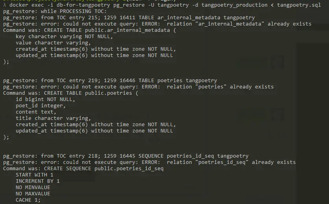Click the "poet_id integer" line
Viewport: 329px width, 204px height.
[41, 106]
